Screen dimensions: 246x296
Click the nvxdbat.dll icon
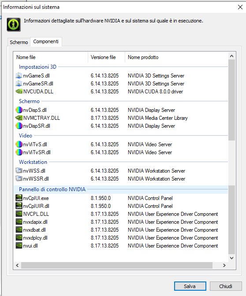point(19,229)
